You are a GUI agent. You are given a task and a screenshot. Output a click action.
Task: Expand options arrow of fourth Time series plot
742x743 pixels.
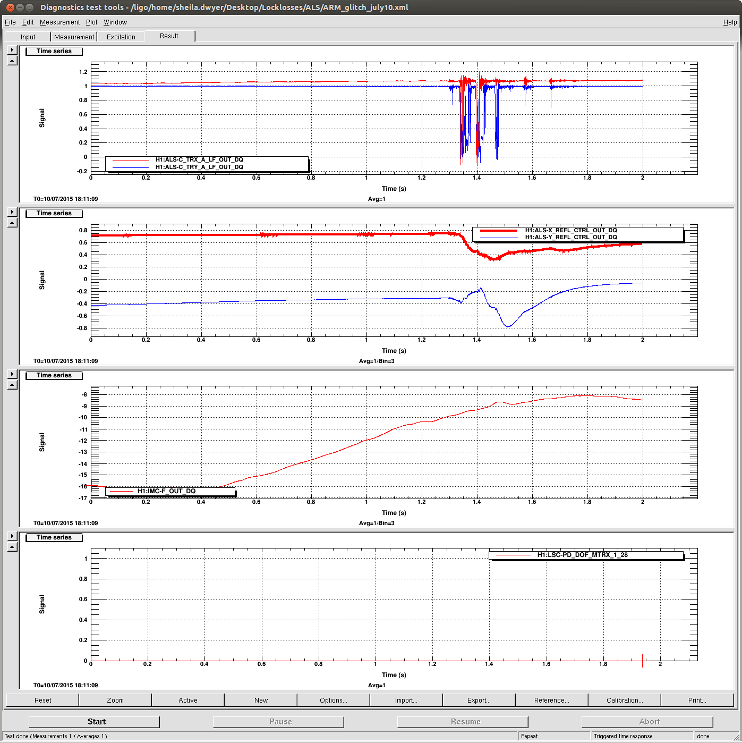(12, 536)
